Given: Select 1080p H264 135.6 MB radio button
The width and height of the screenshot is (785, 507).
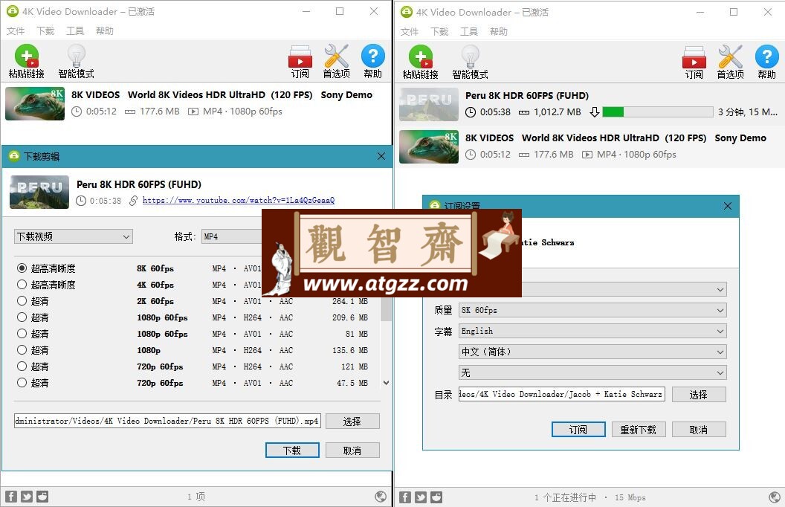Looking at the screenshot, I should [22, 350].
